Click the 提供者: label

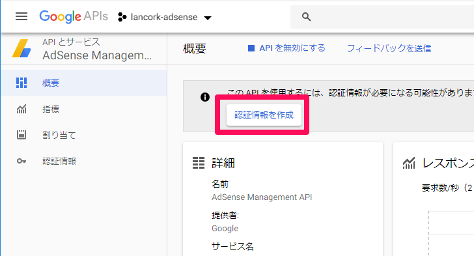(x=225, y=215)
